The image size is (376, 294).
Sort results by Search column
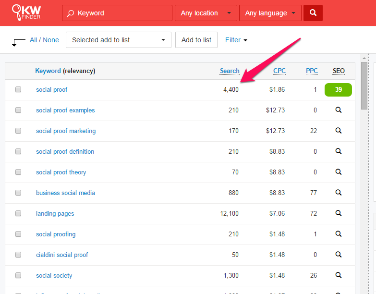pos(230,71)
